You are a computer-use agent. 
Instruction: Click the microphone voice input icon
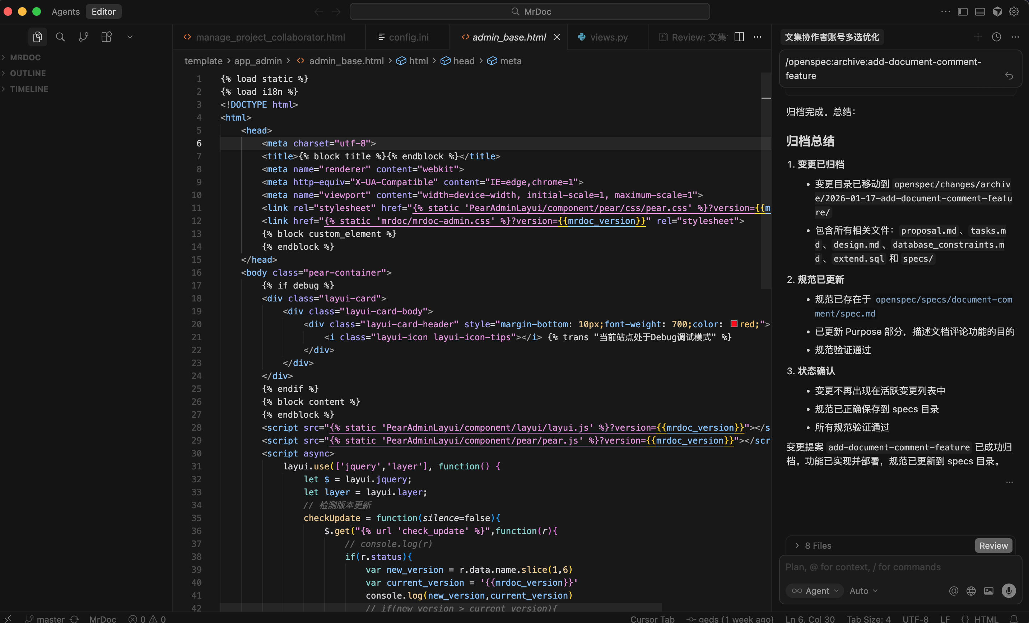coord(1009,590)
